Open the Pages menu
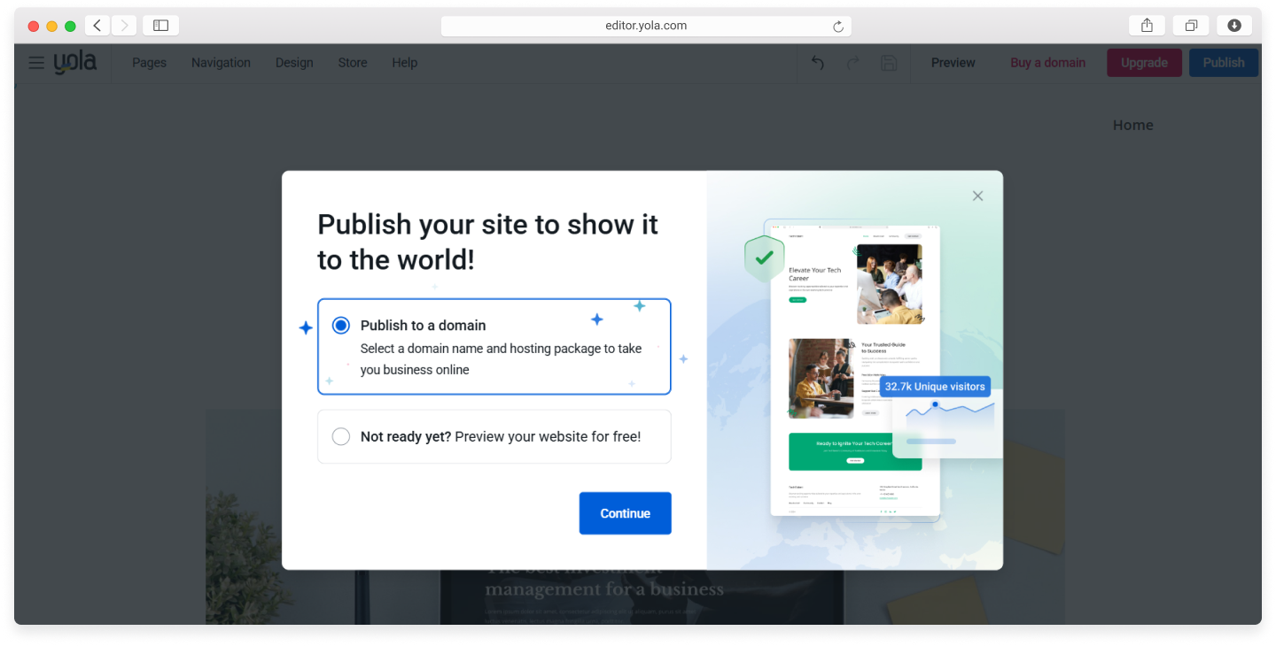Image resolution: width=1276 pixels, height=646 pixels. tap(149, 63)
